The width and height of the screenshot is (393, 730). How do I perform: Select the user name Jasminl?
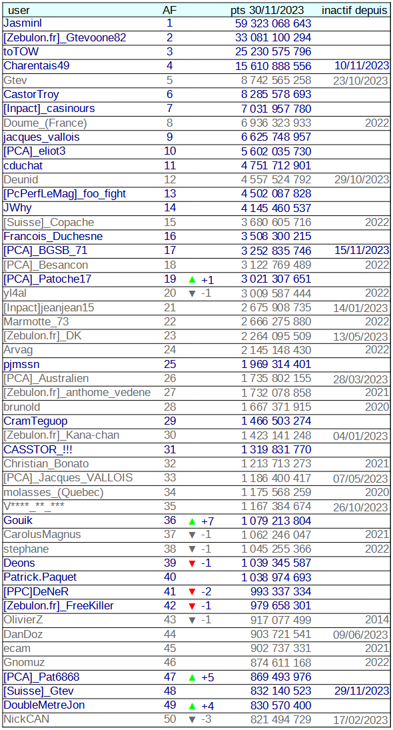pos(23,23)
